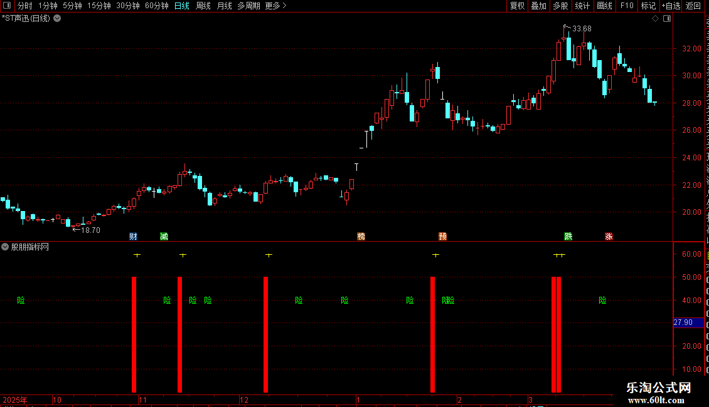Open F10 company information

pyautogui.click(x=627, y=6)
